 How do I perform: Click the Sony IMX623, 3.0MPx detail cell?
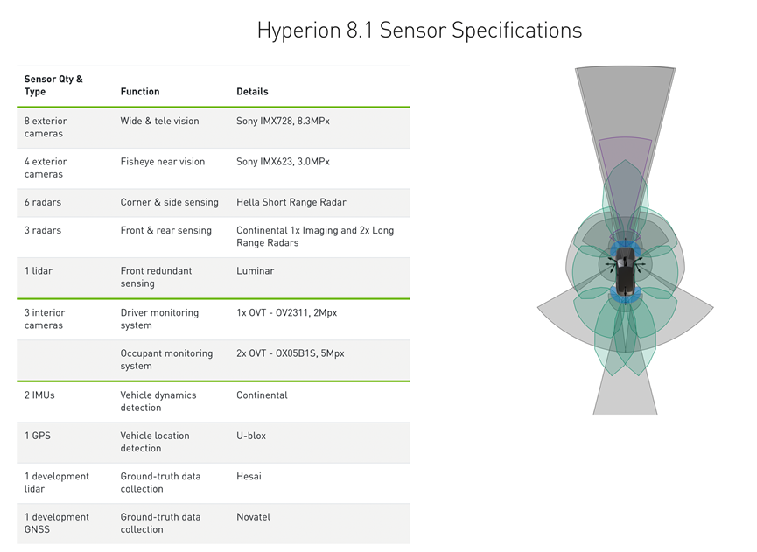click(283, 162)
